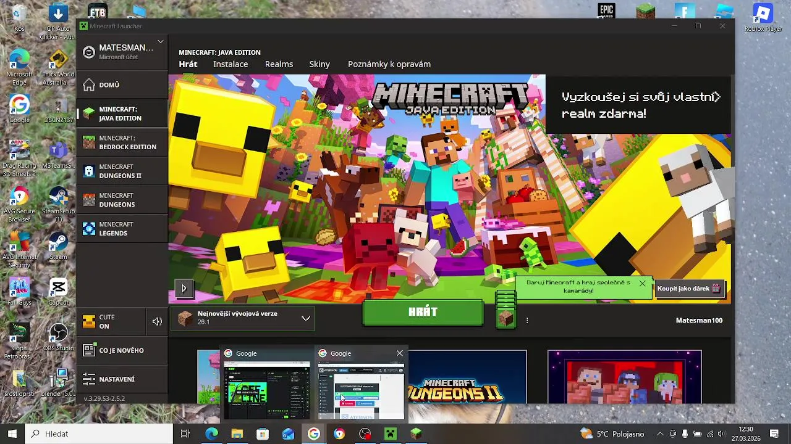Open Microsoft Edge desktop shortcut
The height and width of the screenshot is (444, 791).
coord(19,67)
